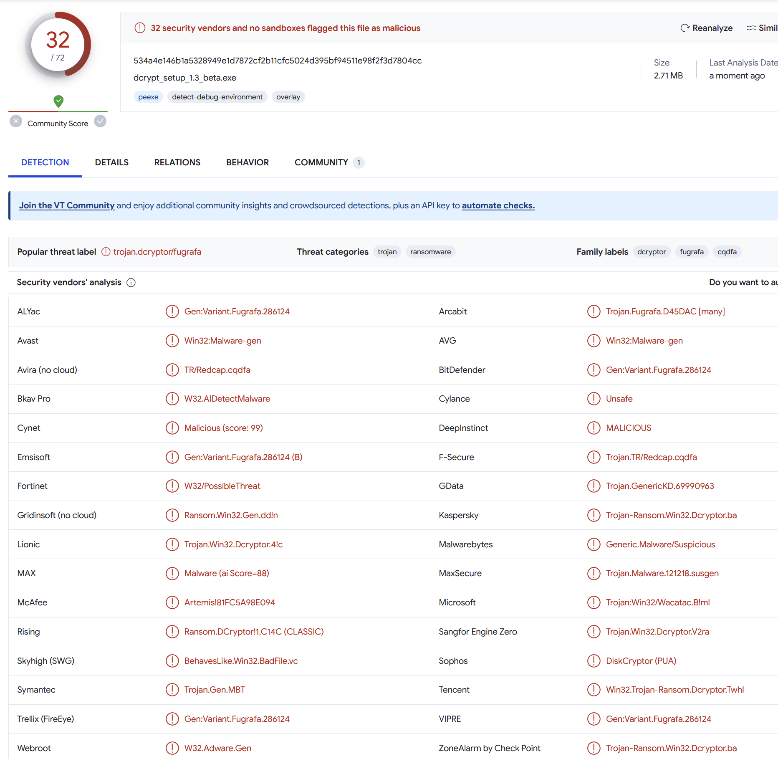This screenshot has height=759, width=778.
Task: Upvote the file with the check icon
Action: (x=100, y=121)
